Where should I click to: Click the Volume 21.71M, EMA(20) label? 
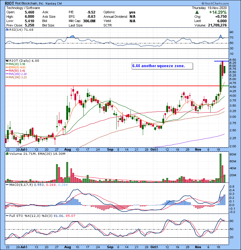pos(37,154)
